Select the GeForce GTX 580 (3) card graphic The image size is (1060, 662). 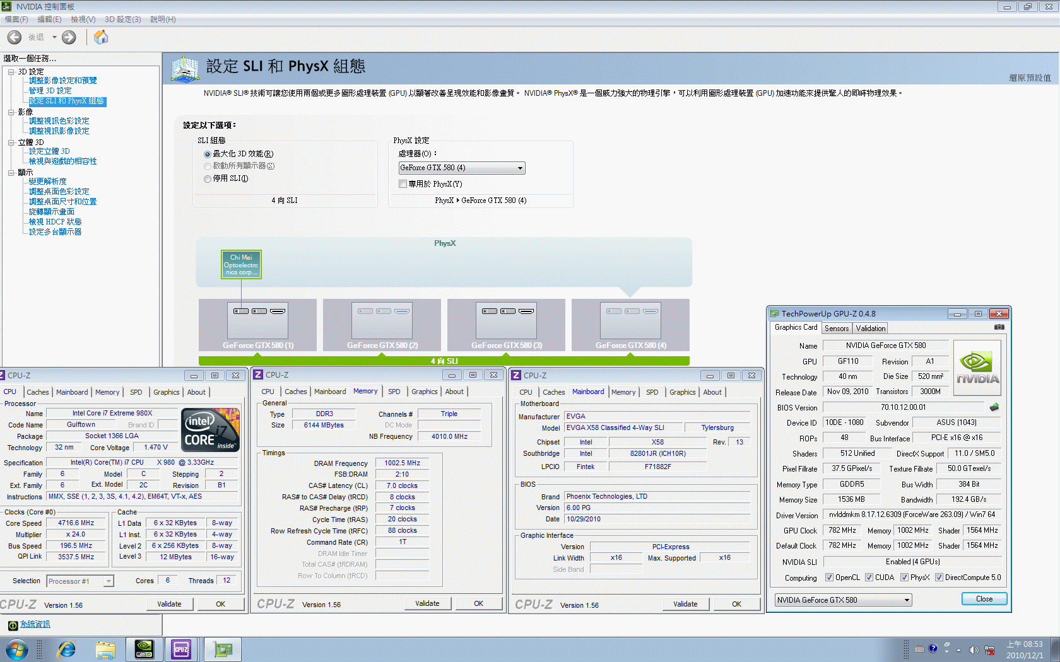coord(506,325)
